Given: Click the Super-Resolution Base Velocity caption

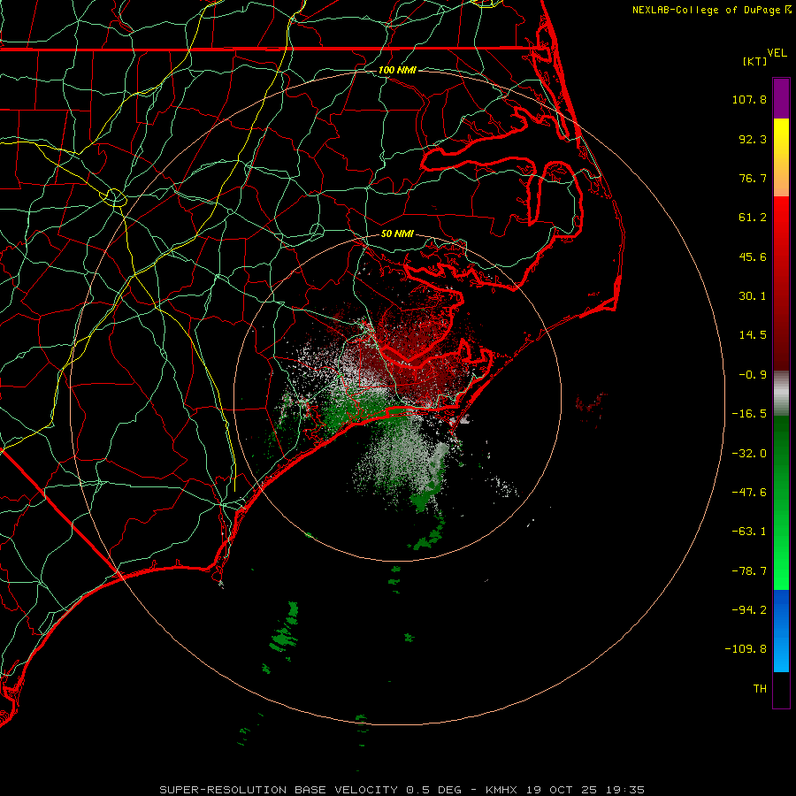Looking at the screenshot, I should [x=402, y=790].
